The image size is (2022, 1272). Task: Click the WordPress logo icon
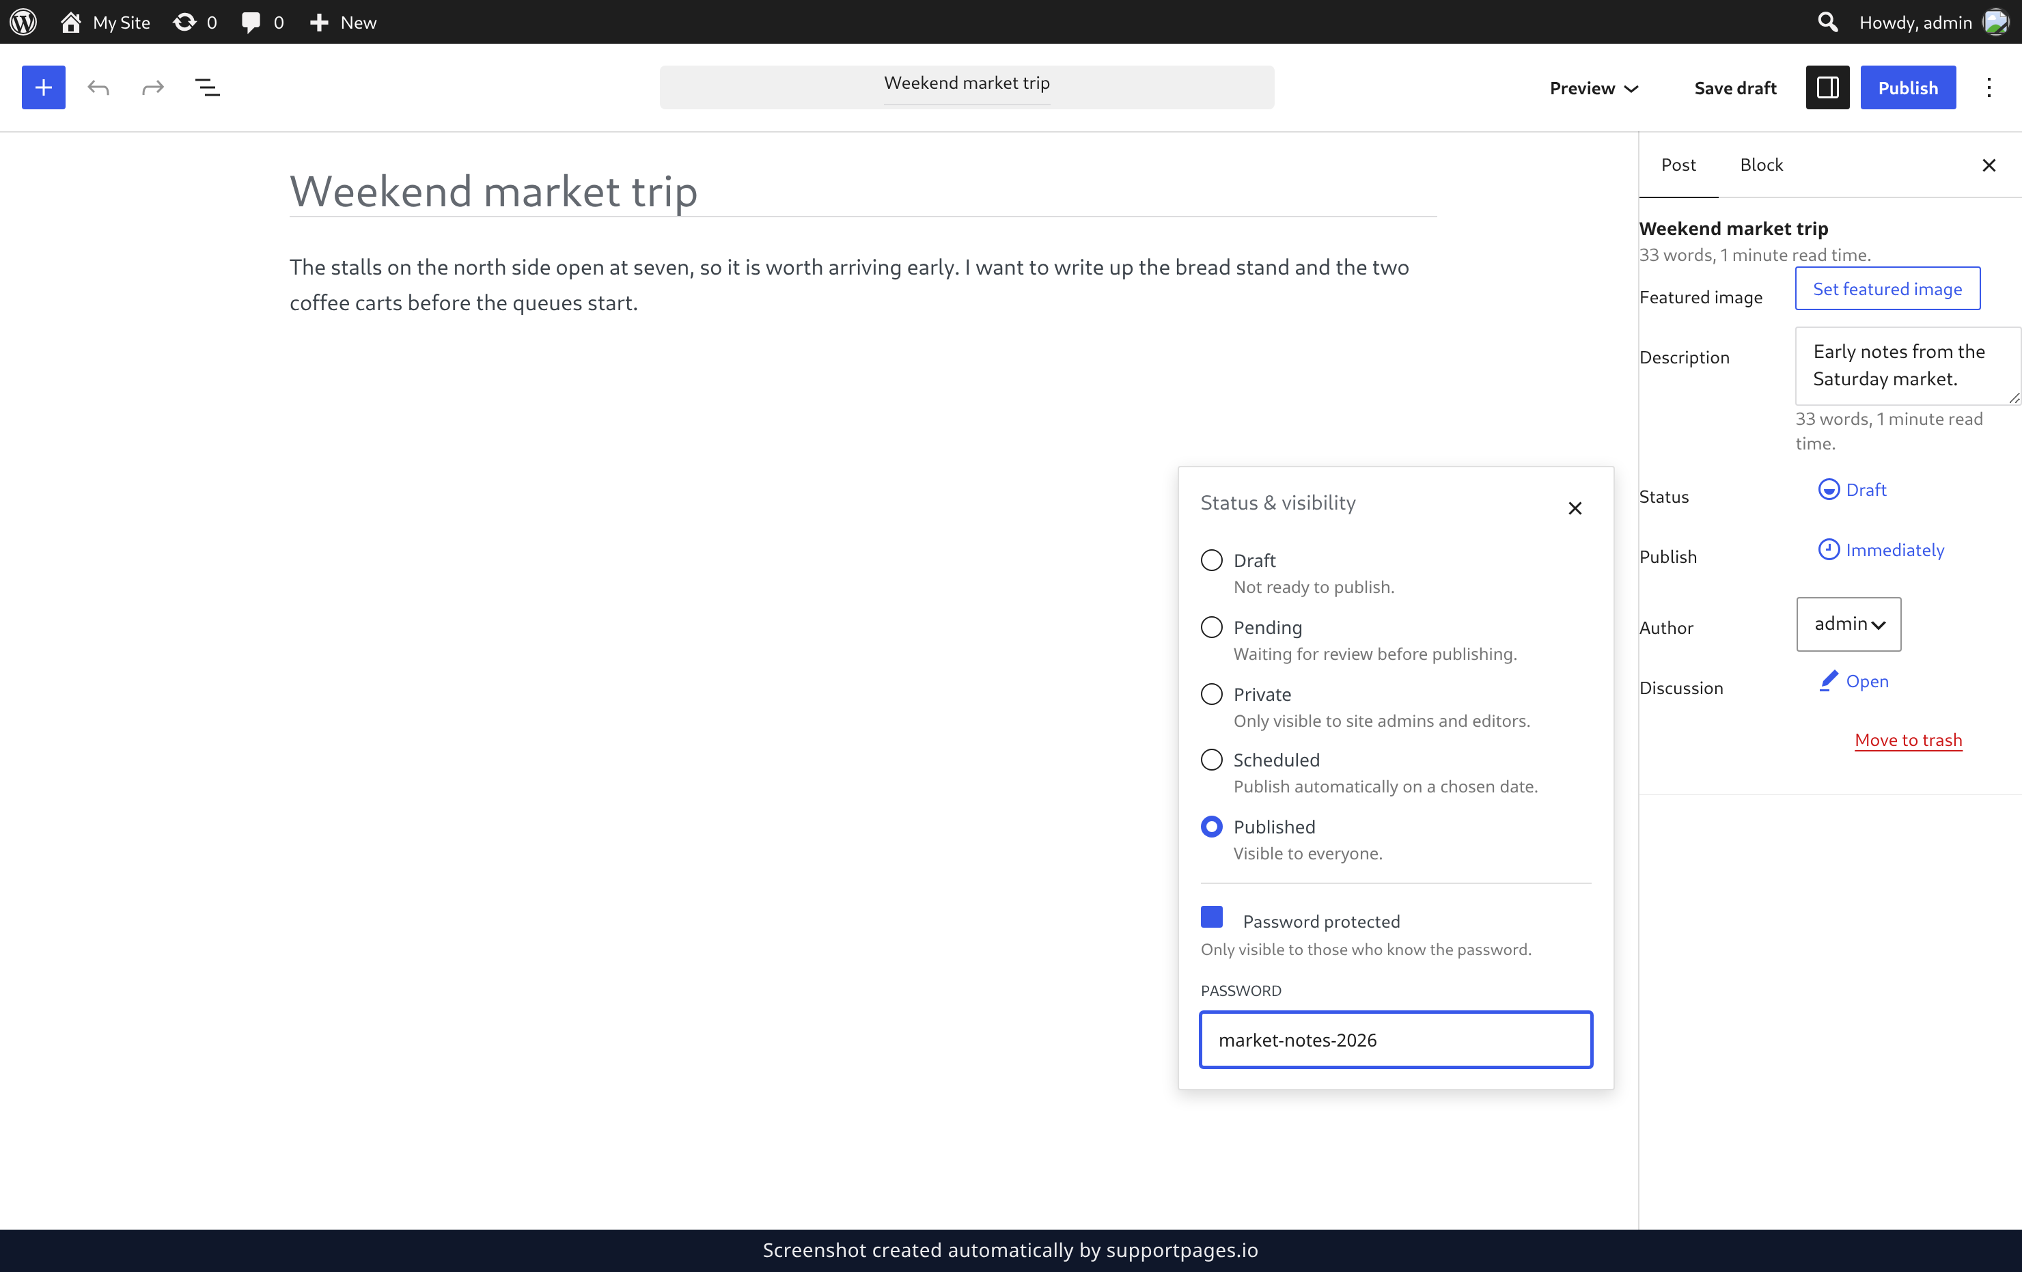(23, 22)
